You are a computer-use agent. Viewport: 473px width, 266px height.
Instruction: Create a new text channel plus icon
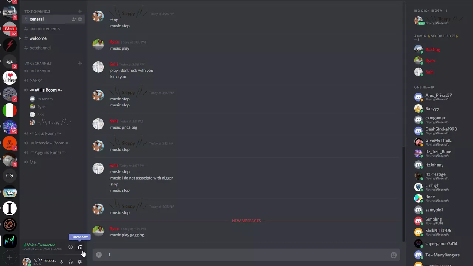[80, 11]
